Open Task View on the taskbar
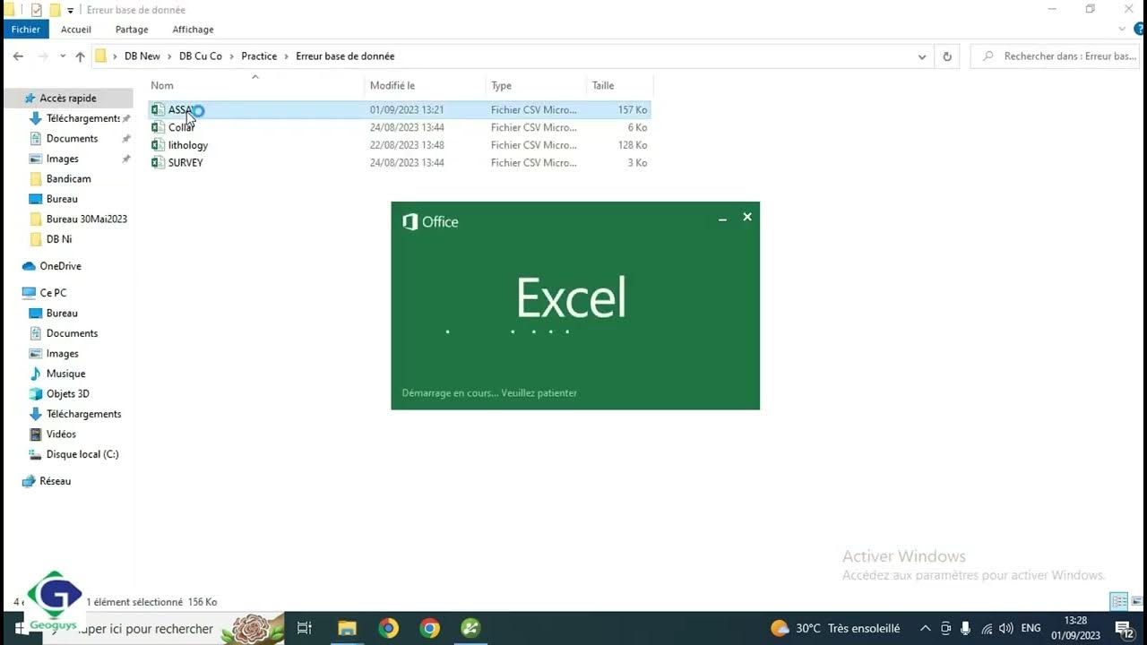 point(305,628)
